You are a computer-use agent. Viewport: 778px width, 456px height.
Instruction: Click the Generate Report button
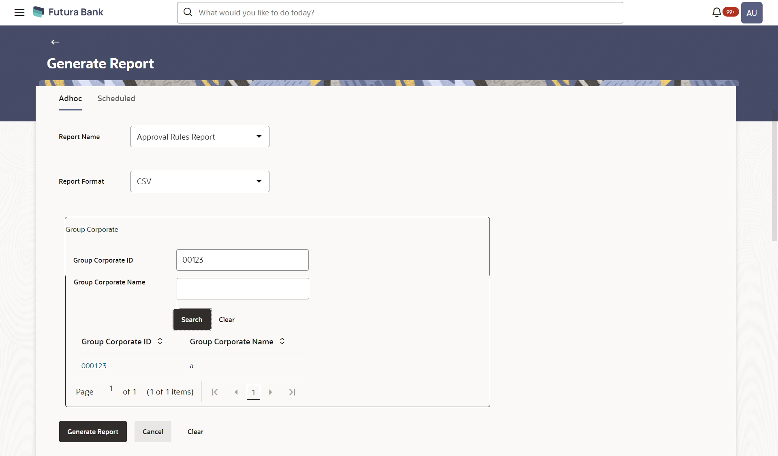pyautogui.click(x=93, y=432)
